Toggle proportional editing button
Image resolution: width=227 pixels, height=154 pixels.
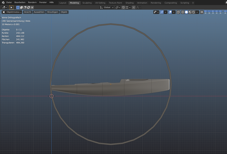(x=133, y=7)
